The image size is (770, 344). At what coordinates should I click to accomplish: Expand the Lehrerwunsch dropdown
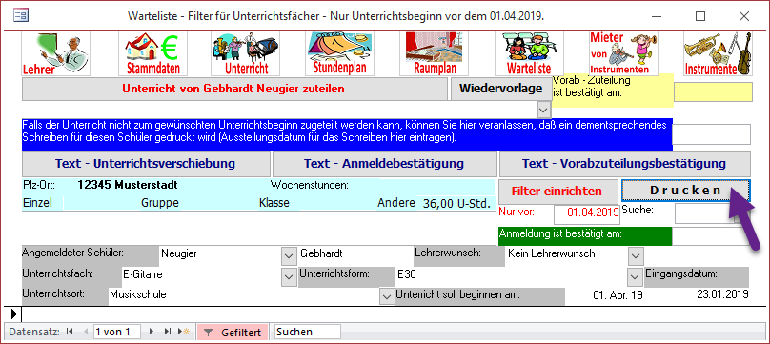[x=636, y=255]
